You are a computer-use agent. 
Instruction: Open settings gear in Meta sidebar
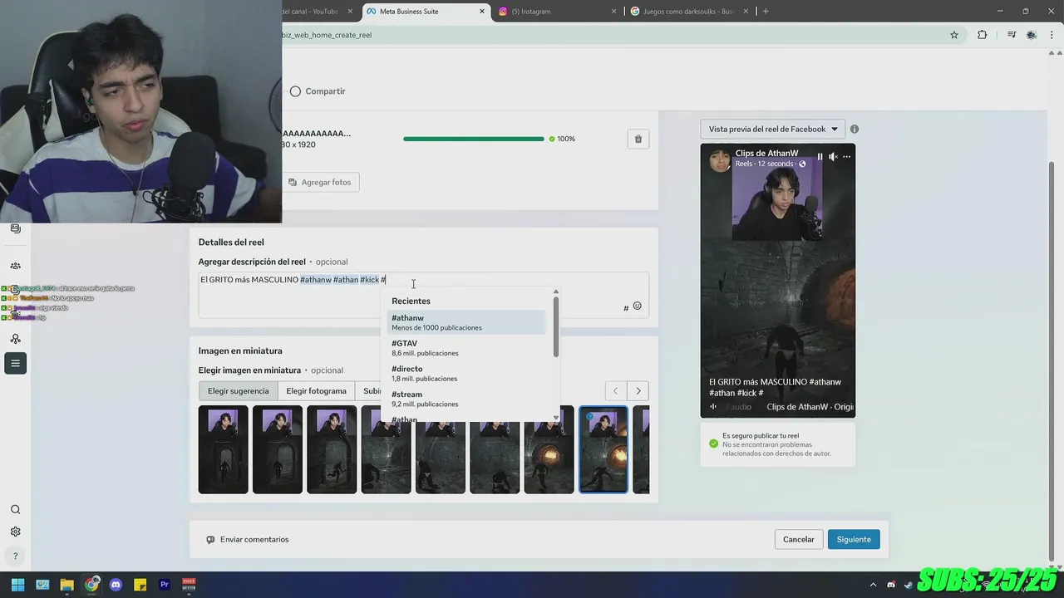point(15,532)
